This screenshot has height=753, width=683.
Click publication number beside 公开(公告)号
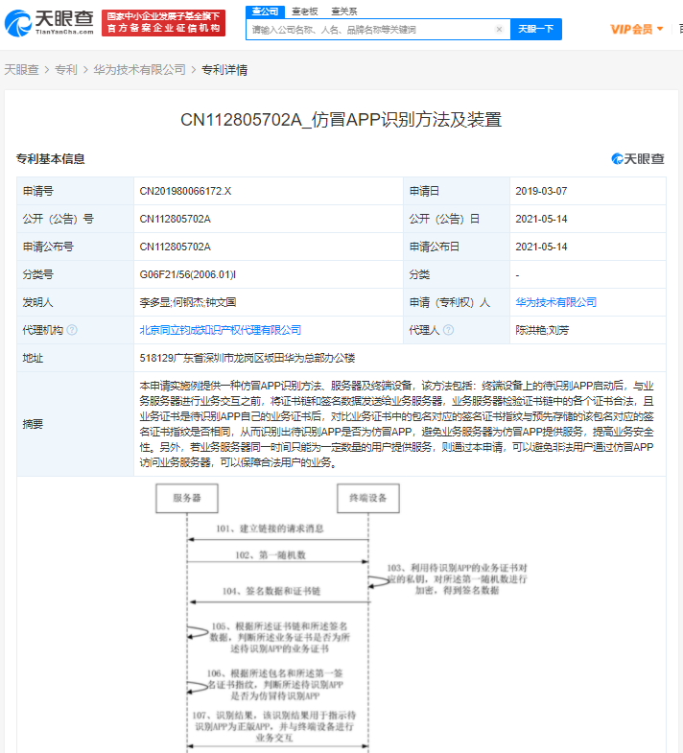click(x=175, y=219)
